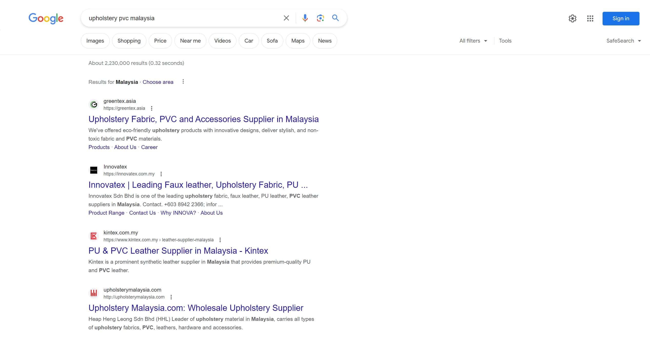Open three-dot menu for kintex.com.my result
The image size is (650, 337).
pyautogui.click(x=220, y=240)
